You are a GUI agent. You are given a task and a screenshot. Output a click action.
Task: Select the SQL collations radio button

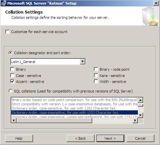(11, 91)
